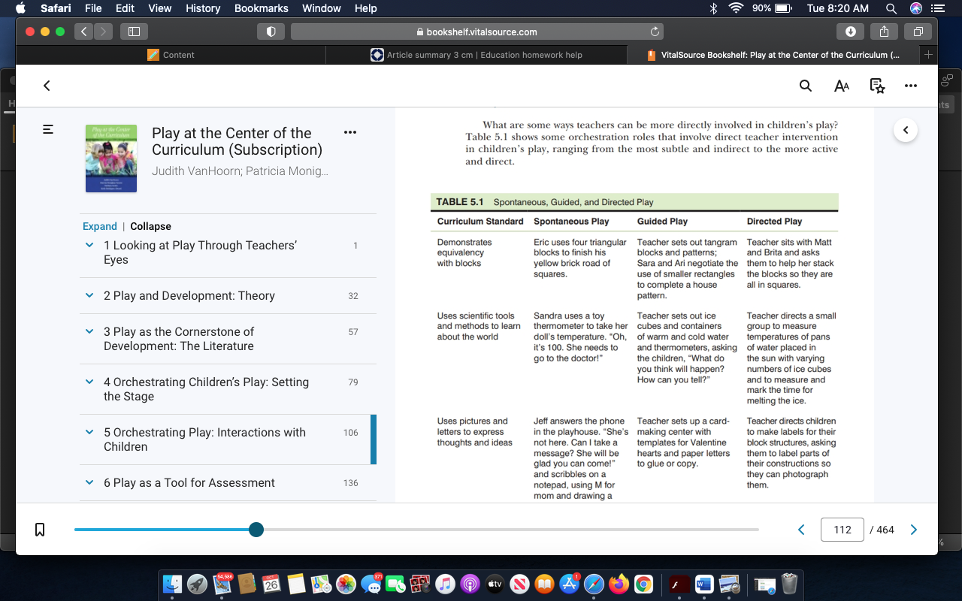This screenshot has width=962, height=601.
Task: Collapse the side panel with round chevron
Action: pos(906,130)
